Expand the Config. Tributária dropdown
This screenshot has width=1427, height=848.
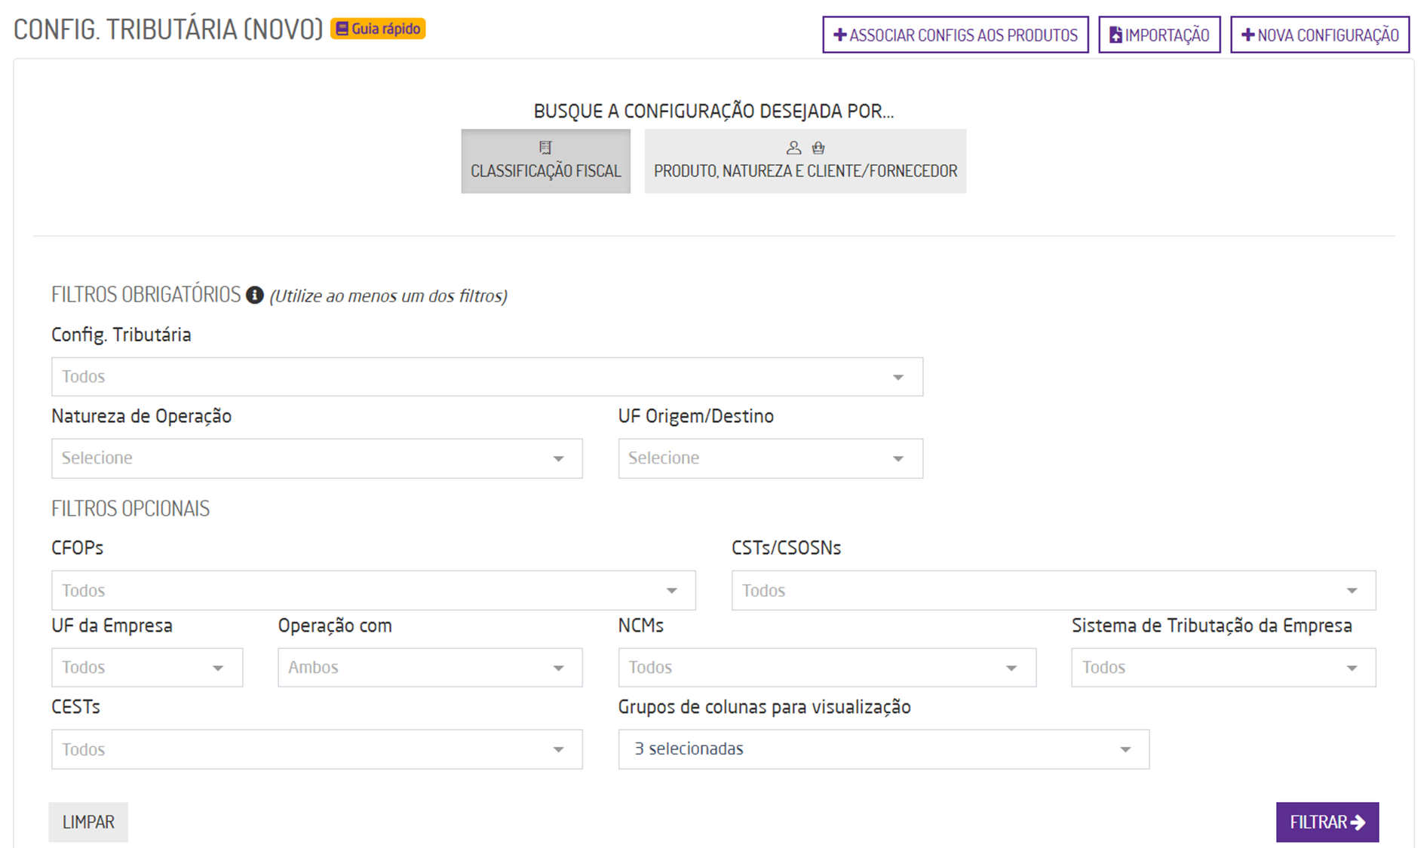point(486,377)
